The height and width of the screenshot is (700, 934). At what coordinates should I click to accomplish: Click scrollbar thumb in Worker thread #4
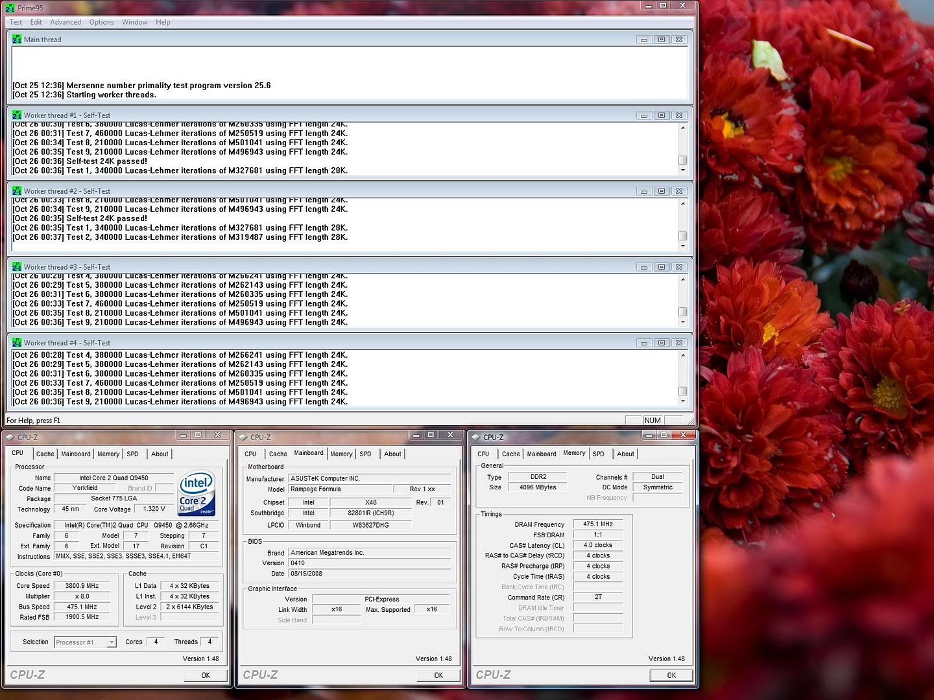pos(682,391)
